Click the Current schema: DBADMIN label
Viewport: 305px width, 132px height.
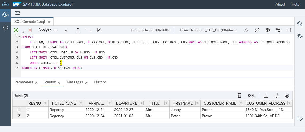(x=150, y=30)
